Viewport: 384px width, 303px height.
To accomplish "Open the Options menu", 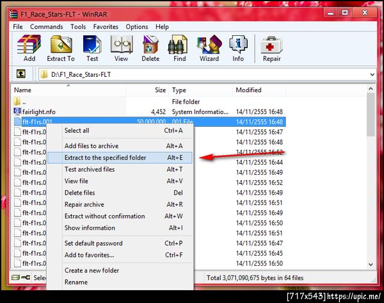I will pos(137,27).
